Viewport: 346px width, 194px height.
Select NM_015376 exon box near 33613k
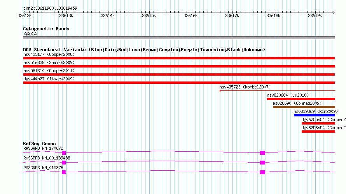(64, 172)
